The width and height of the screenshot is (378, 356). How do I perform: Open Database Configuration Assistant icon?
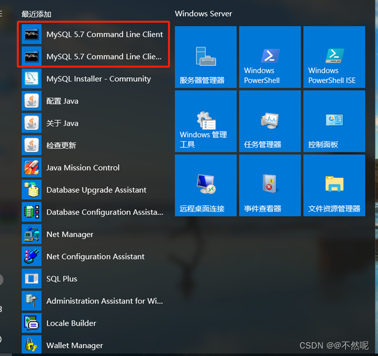[31, 212]
